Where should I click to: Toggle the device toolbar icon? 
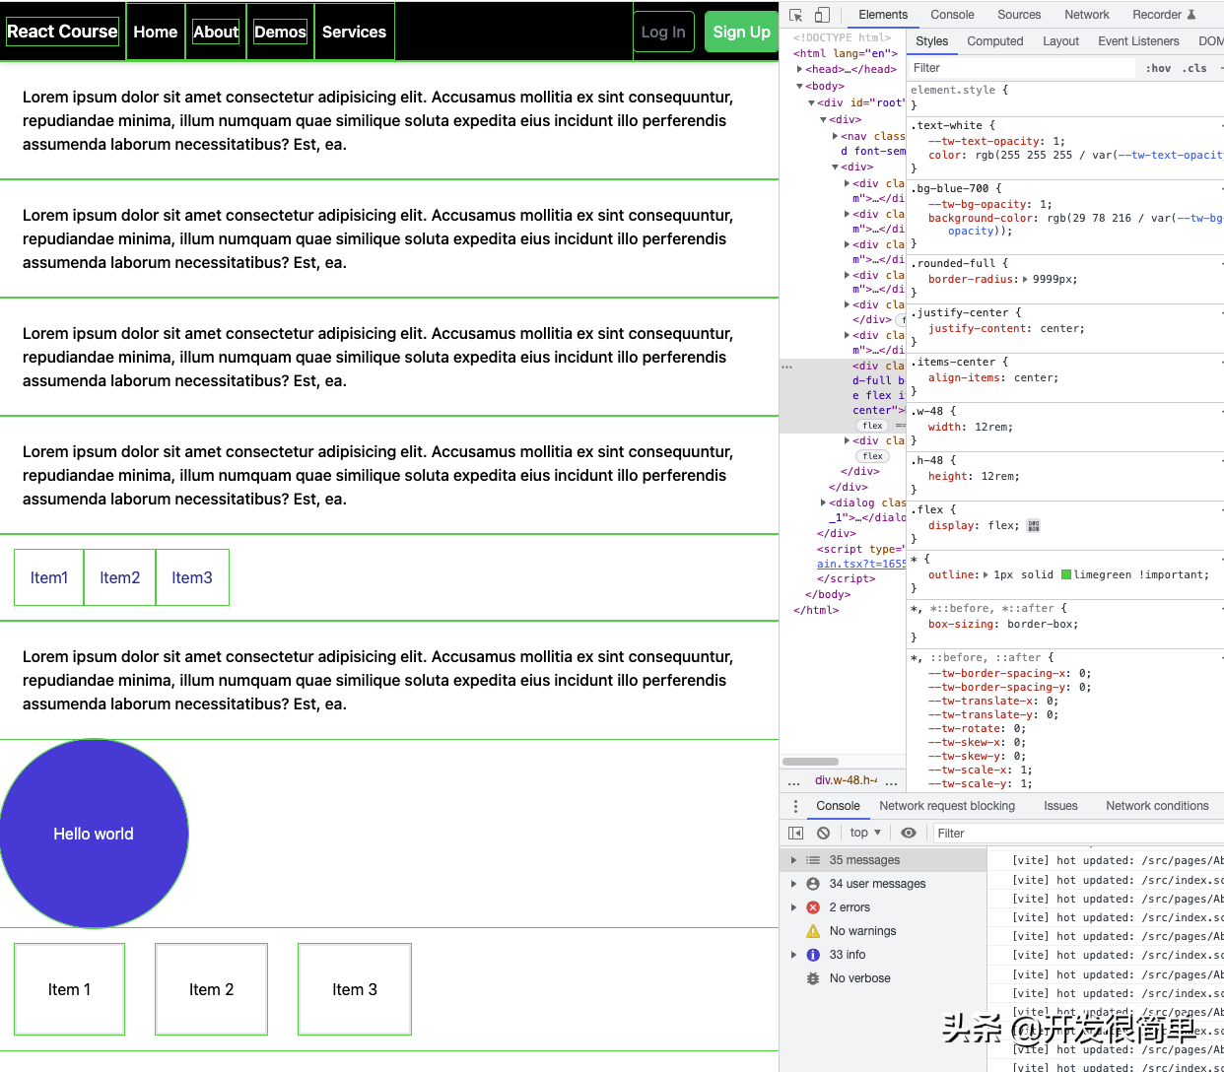[822, 15]
